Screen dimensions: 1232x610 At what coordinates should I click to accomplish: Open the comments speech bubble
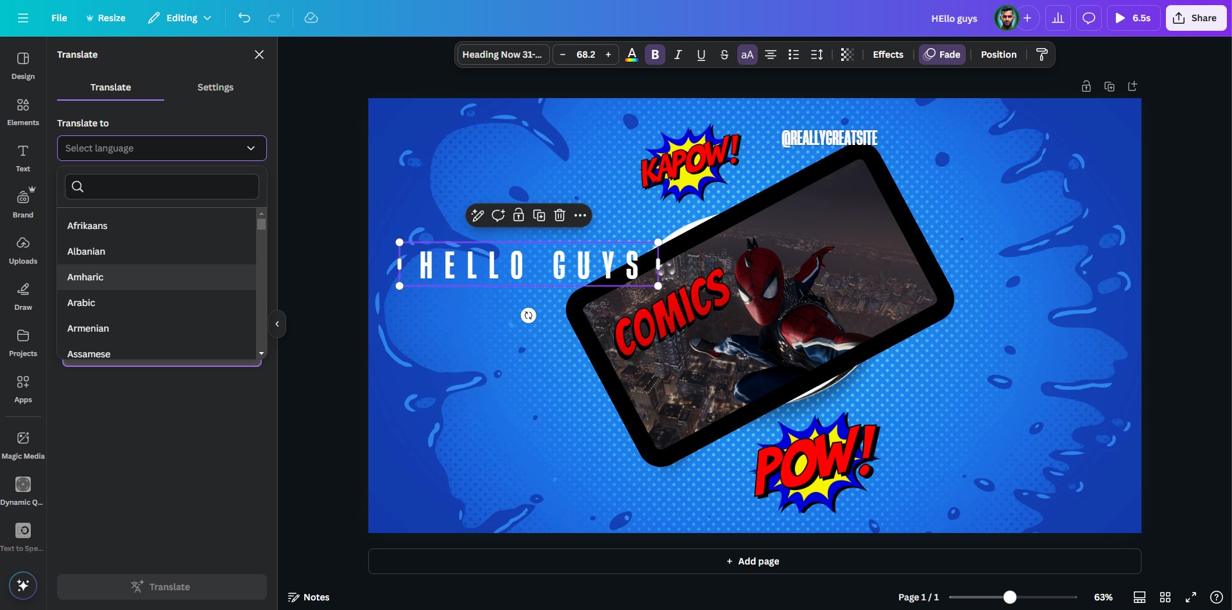pos(1089,18)
